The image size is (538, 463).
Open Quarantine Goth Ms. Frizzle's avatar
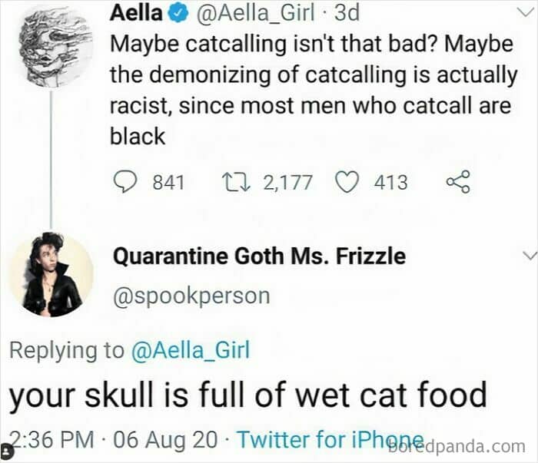pyautogui.click(x=52, y=274)
